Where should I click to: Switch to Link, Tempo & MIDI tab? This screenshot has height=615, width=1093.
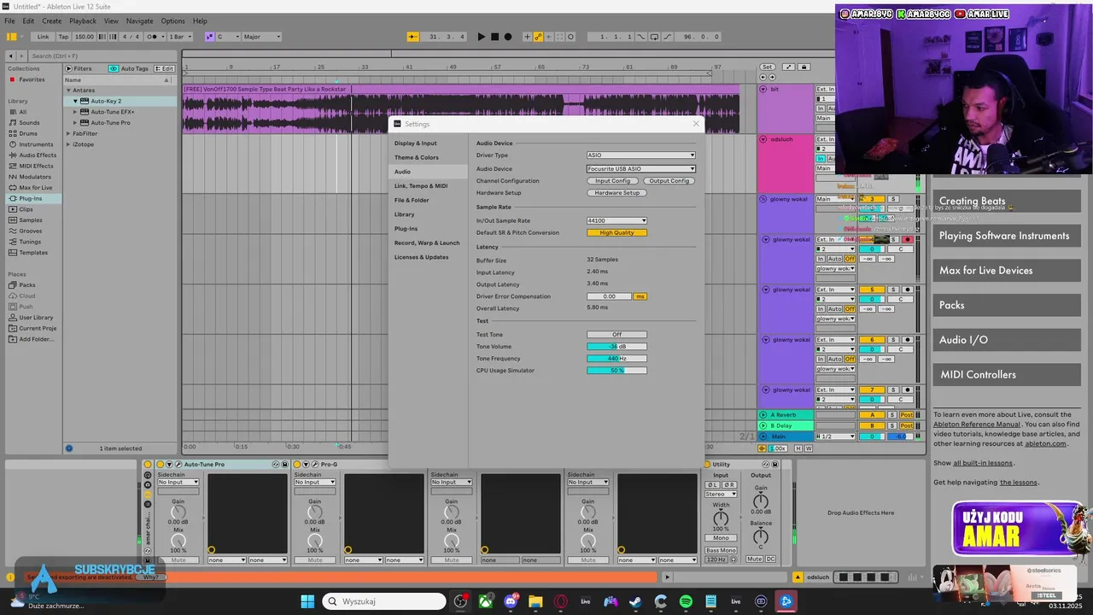point(421,185)
